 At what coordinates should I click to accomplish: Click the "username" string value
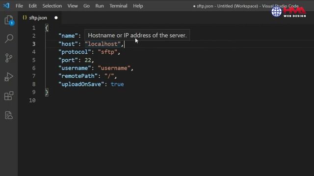114,68
